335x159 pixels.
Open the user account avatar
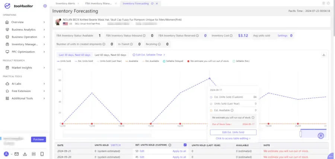click(x=6, y=154)
